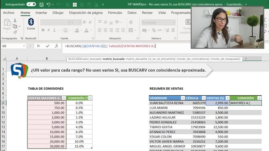Click the Wrap Text icon

(x=131, y=22)
